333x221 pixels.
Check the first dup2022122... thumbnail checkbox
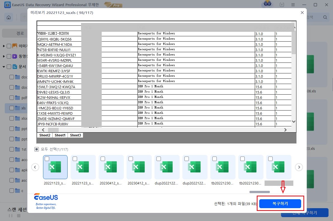pos(159,159)
